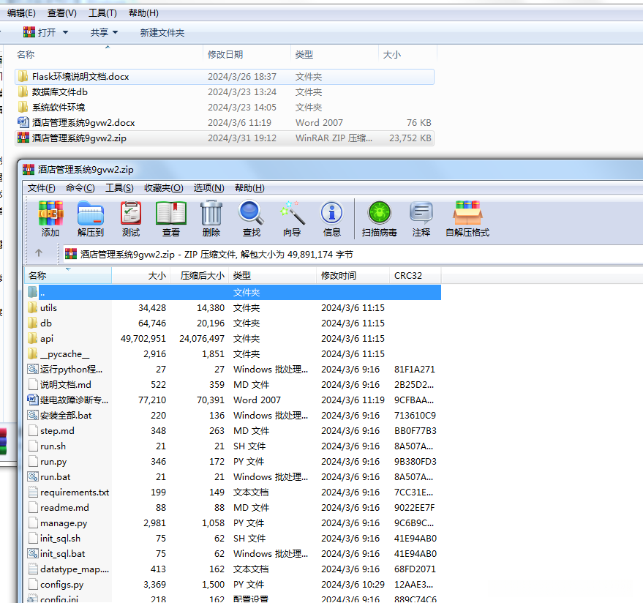The width and height of the screenshot is (643, 603).
Task: Open the 工具(T) menu in Explorer
Action: pos(102,13)
